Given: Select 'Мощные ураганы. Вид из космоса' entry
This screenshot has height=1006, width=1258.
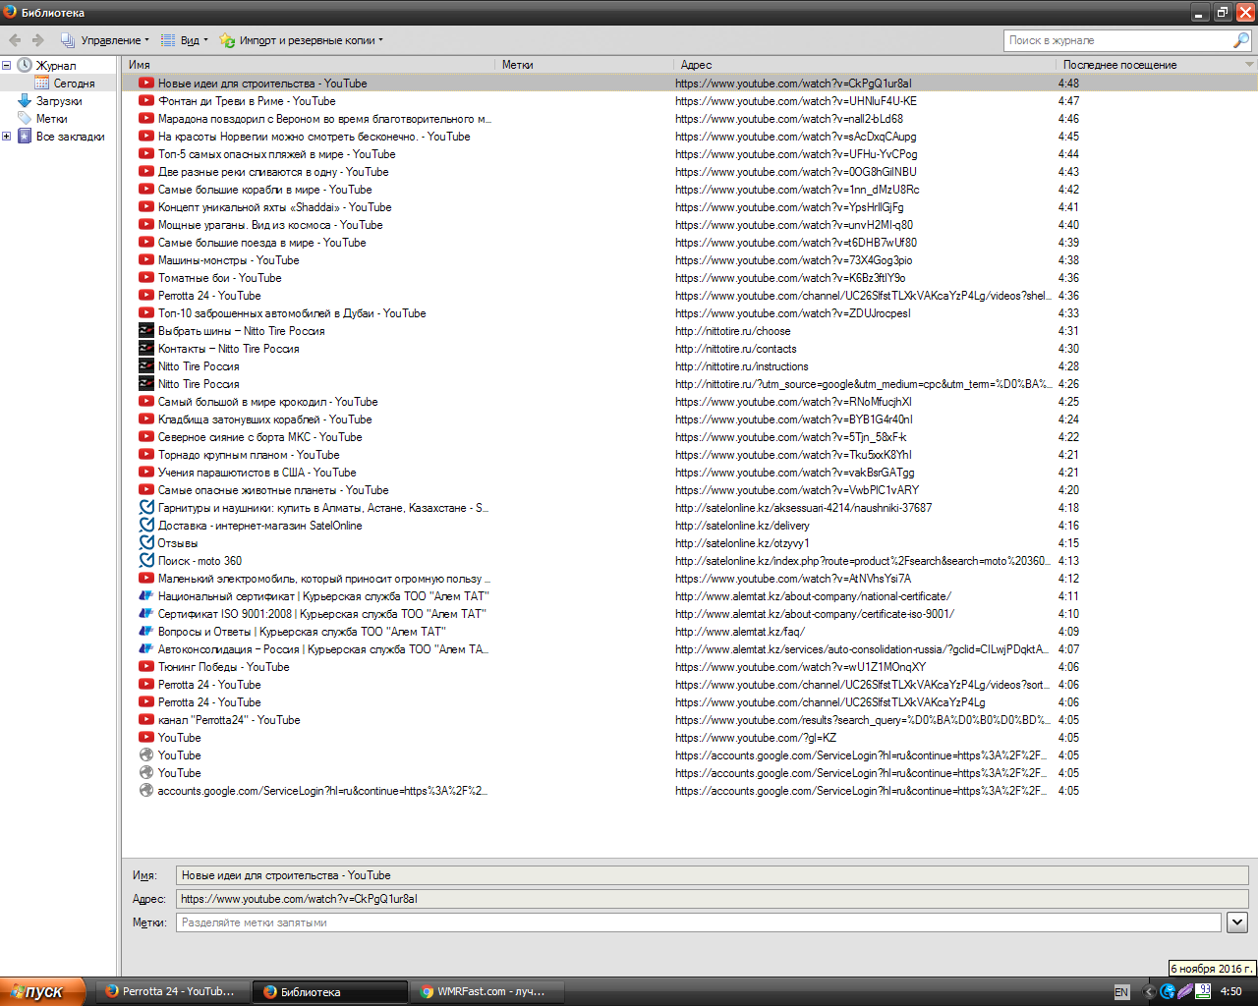Looking at the screenshot, I should [x=690, y=224].
